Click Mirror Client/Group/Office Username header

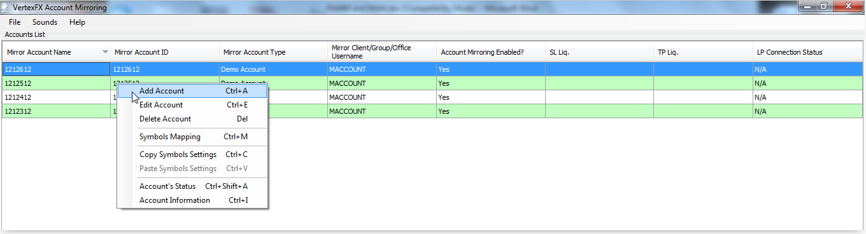click(x=382, y=52)
